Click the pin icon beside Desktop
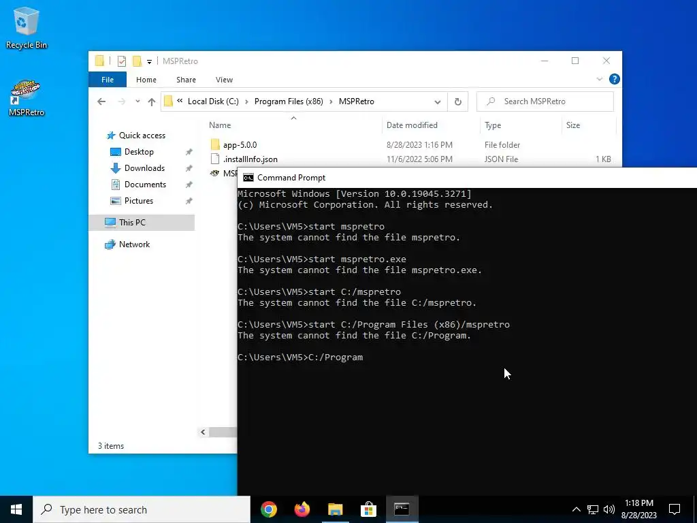The width and height of the screenshot is (697, 523). click(189, 152)
